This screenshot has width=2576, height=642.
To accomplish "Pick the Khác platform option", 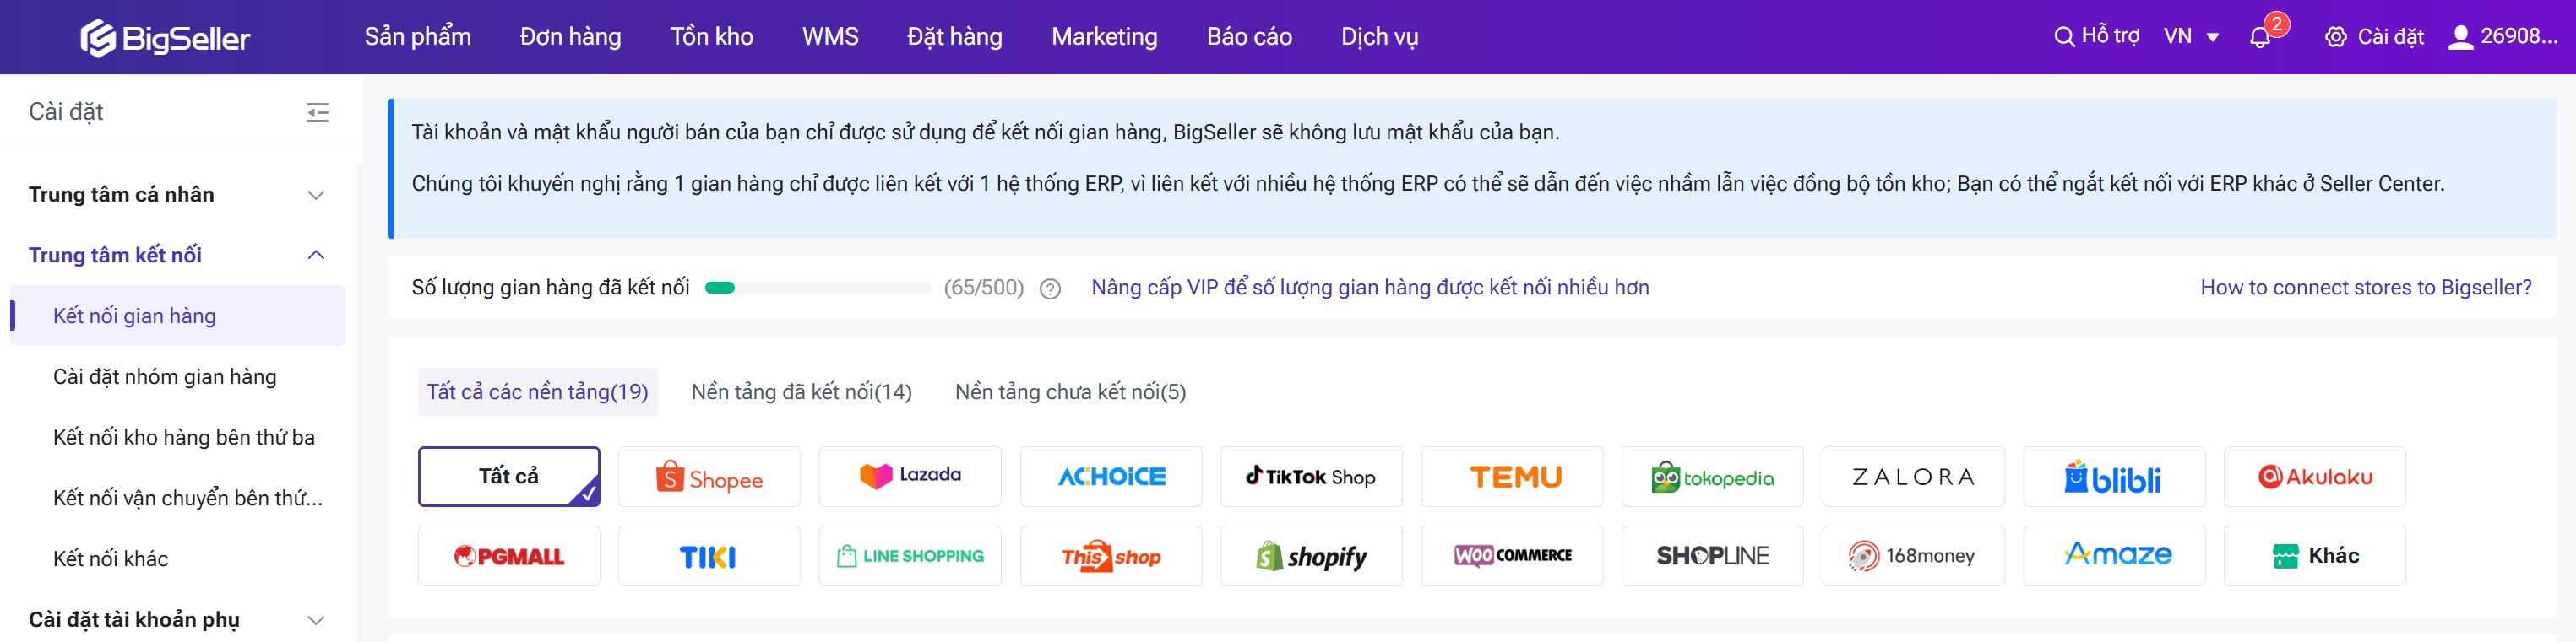I will 2313,556.
